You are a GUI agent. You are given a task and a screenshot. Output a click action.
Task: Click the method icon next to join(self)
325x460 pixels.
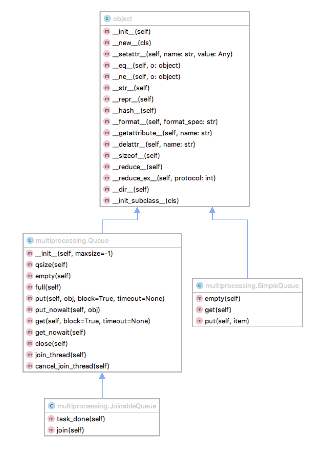51,430
